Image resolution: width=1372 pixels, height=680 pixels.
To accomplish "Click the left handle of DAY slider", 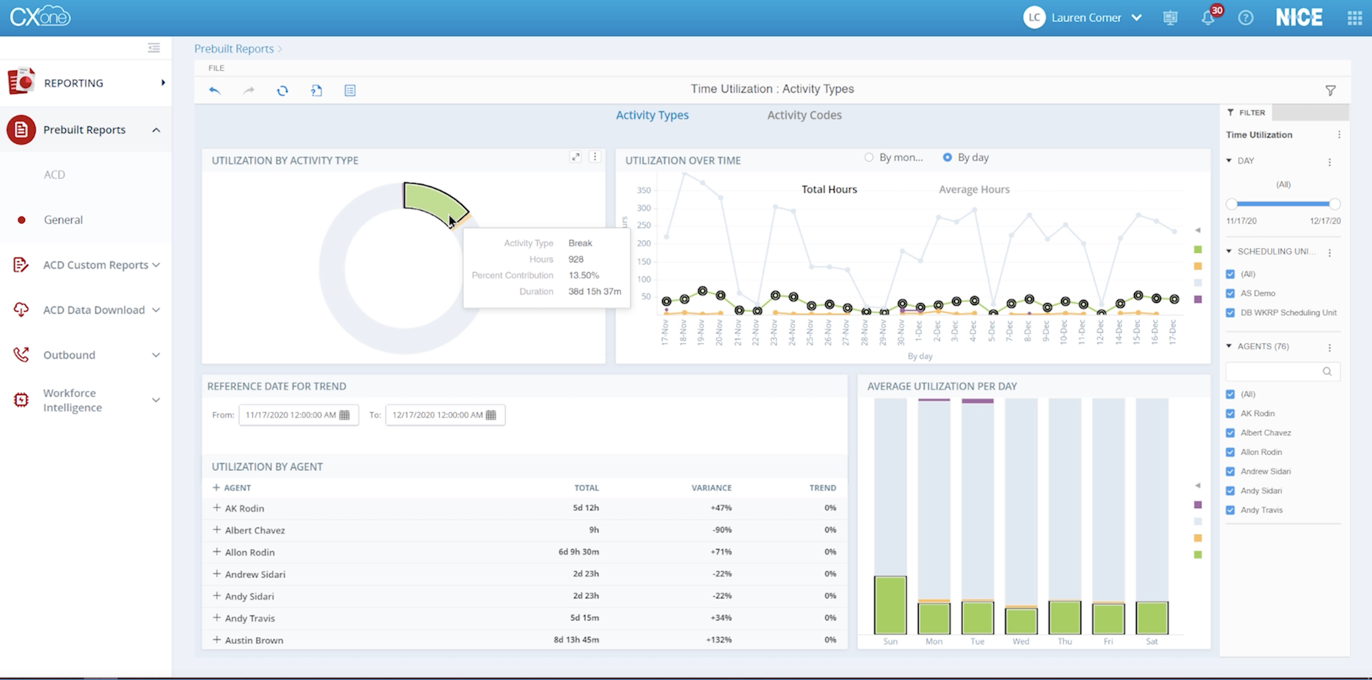I will tap(1232, 204).
